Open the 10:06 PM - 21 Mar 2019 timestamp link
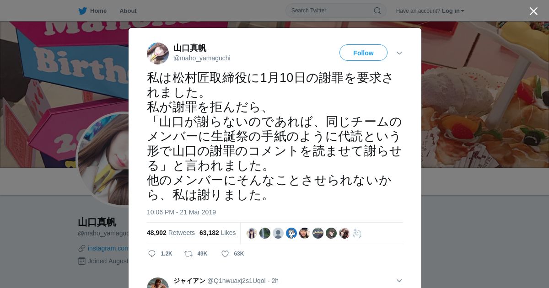This screenshot has height=288, width=549. click(181, 212)
